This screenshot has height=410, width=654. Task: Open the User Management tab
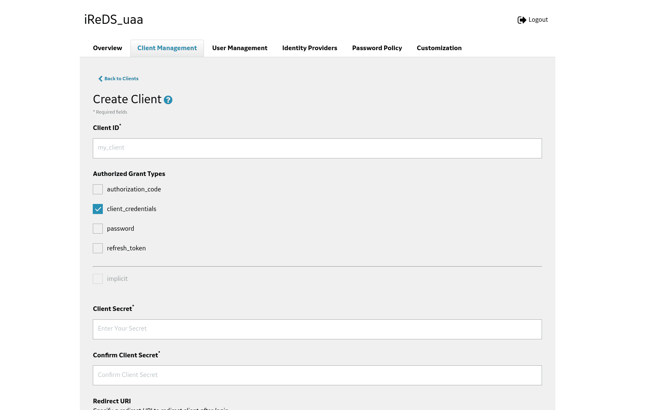(x=239, y=48)
